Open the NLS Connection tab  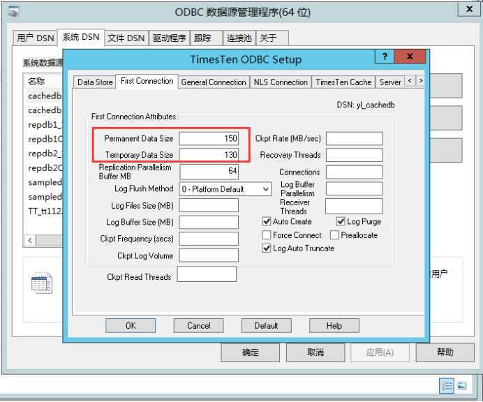[281, 82]
